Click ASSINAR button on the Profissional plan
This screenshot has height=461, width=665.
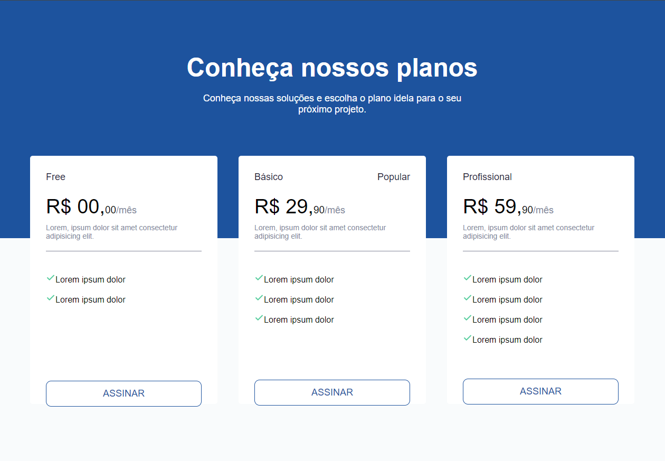click(540, 391)
